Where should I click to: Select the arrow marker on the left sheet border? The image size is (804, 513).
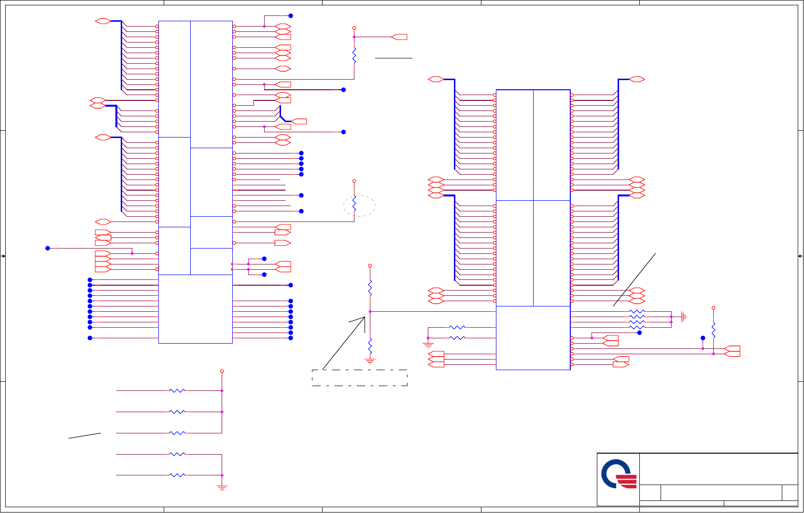3,256
